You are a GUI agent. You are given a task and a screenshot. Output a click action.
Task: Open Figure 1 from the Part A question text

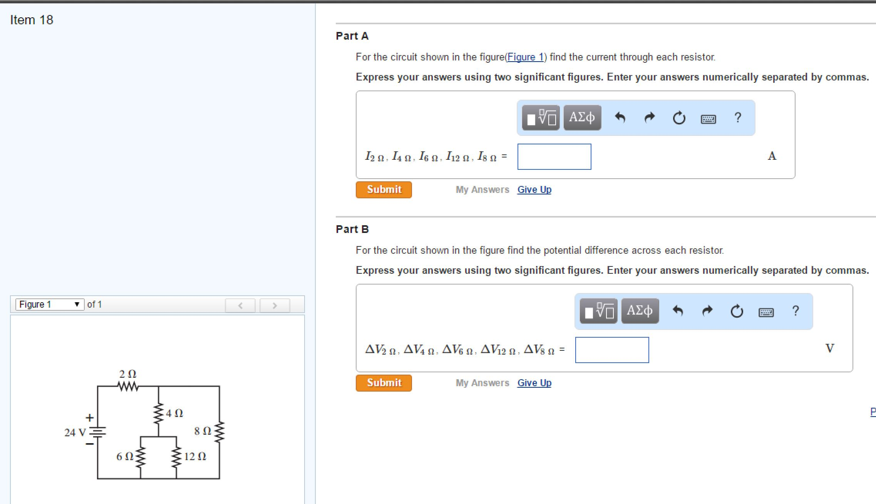tap(526, 57)
